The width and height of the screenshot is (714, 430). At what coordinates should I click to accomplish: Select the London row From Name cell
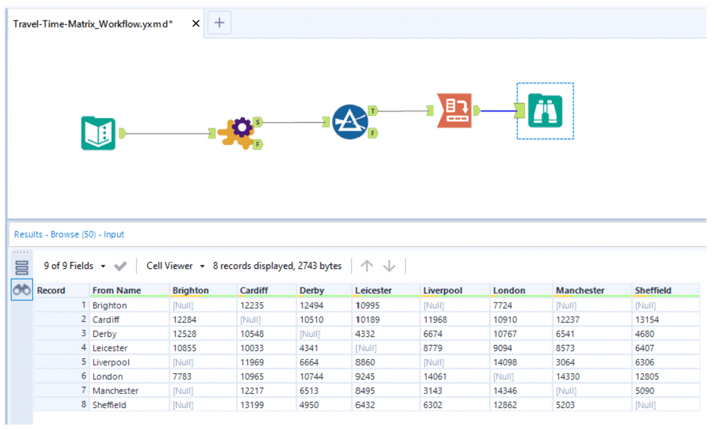pos(108,377)
